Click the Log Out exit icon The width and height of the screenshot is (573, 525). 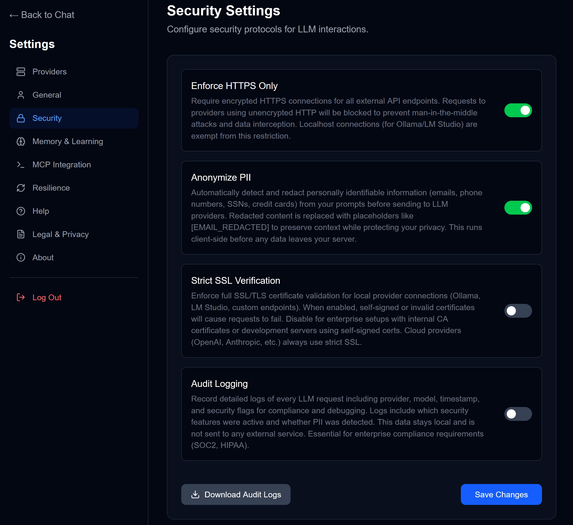(x=21, y=297)
